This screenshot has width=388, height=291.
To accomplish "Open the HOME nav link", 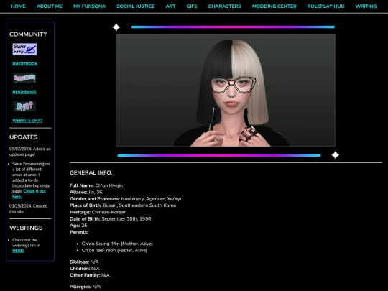I will (x=18, y=6).
